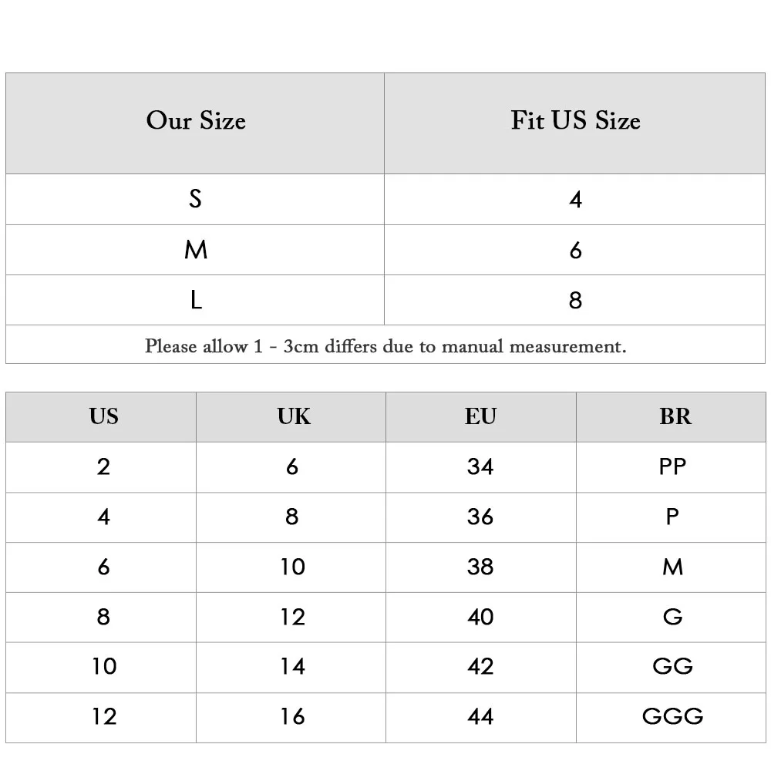The height and width of the screenshot is (771, 771).
Task: Click EU size 44 cell
Action: pos(481,717)
